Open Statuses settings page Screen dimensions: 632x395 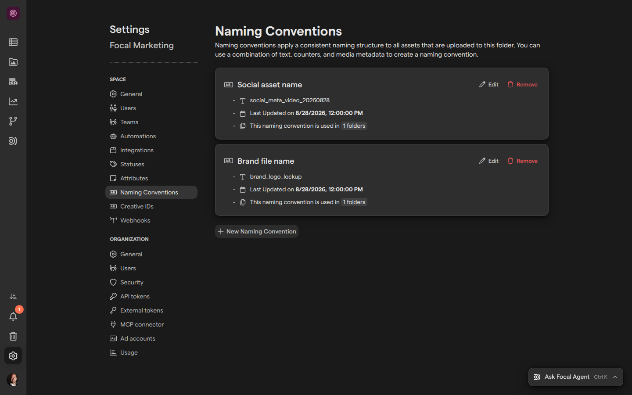(x=151, y=164)
